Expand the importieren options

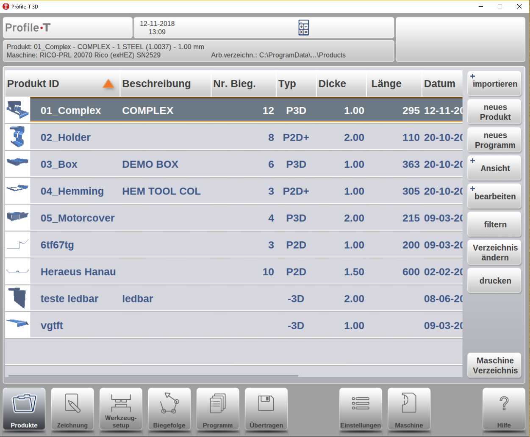tap(494, 83)
